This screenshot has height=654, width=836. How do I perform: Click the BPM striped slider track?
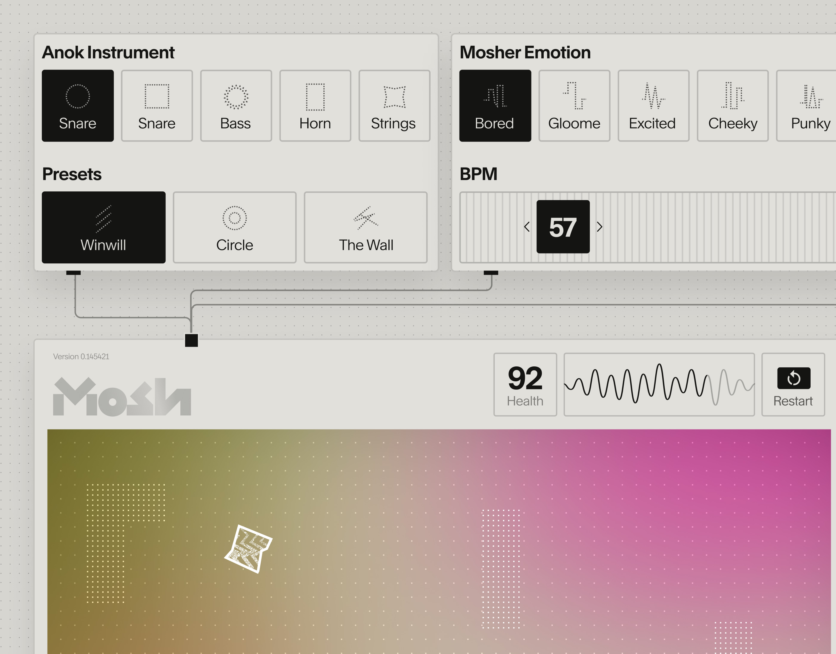point(708,227)
